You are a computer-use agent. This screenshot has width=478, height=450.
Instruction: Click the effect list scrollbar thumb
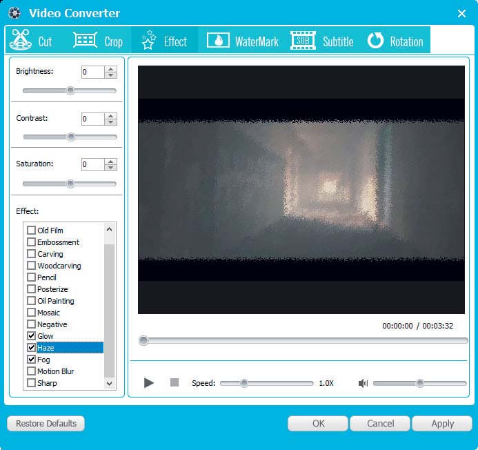110,311
